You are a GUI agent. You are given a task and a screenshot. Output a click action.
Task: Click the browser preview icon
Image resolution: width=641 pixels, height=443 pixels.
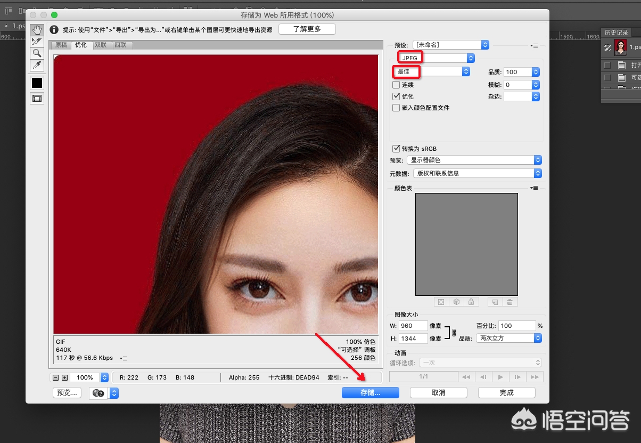coord(98,393)
